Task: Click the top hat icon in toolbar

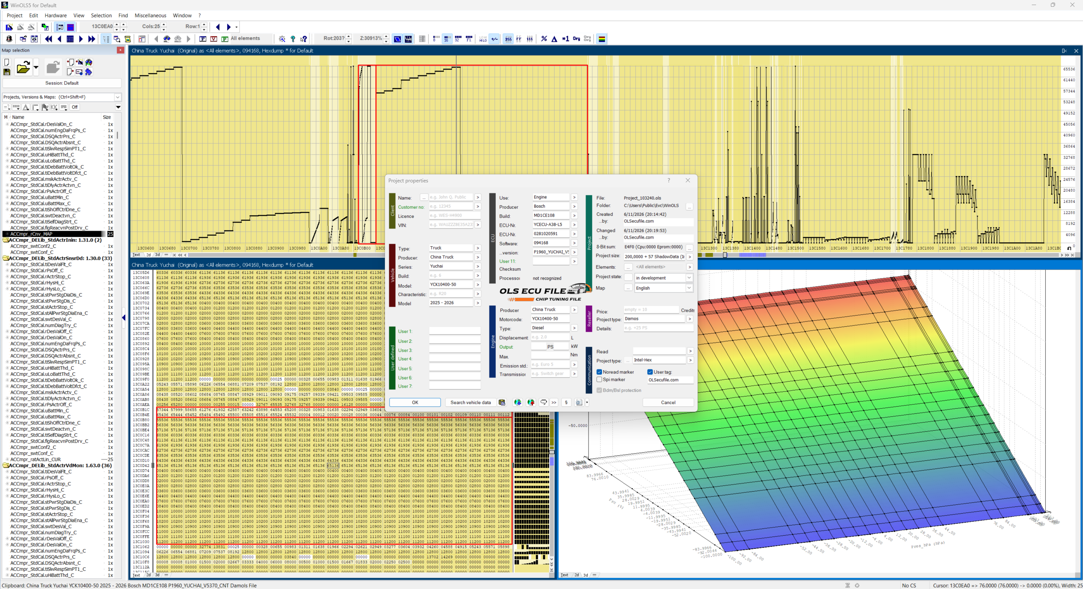Action: tap(9, 39)
